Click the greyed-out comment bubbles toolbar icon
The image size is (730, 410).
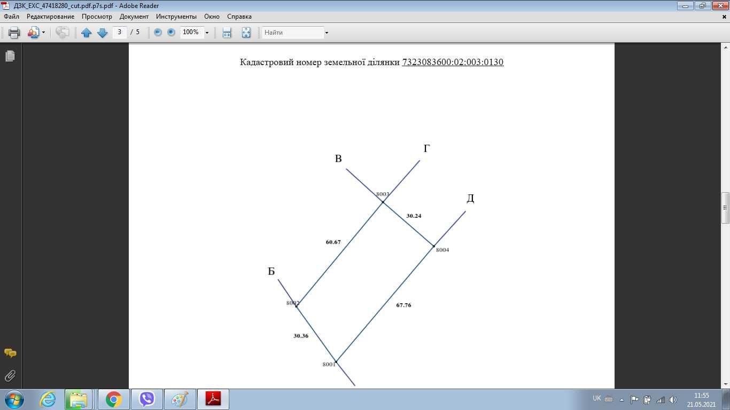[x=63, y=33]
